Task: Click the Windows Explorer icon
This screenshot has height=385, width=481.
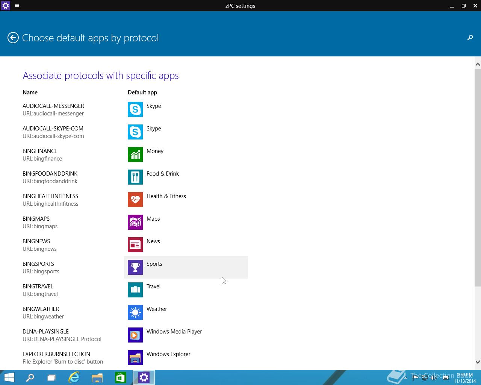Action: tap(135, 358)
